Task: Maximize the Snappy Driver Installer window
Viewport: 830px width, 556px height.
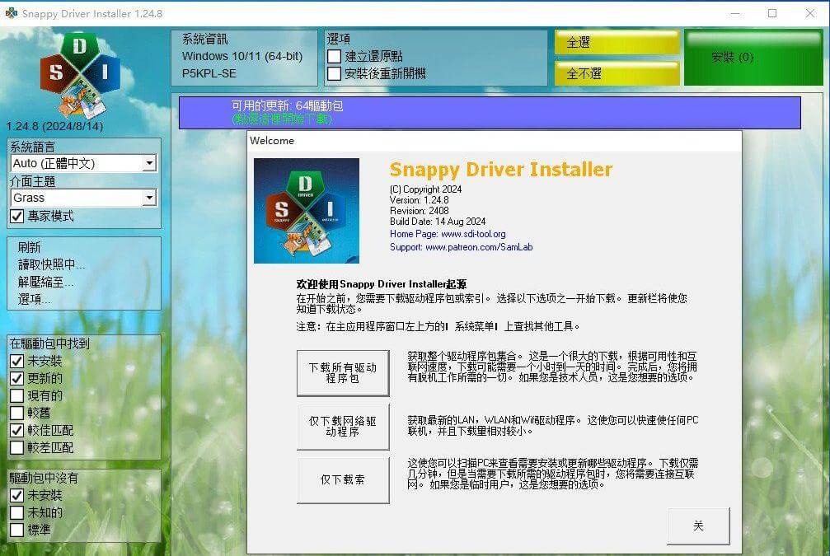Action: click(772, 13)
